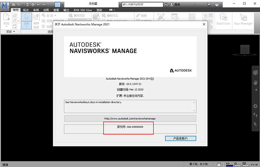260x167 pixels.
Task: Click the 序列号 serial number text
Action: coord(130,127)
